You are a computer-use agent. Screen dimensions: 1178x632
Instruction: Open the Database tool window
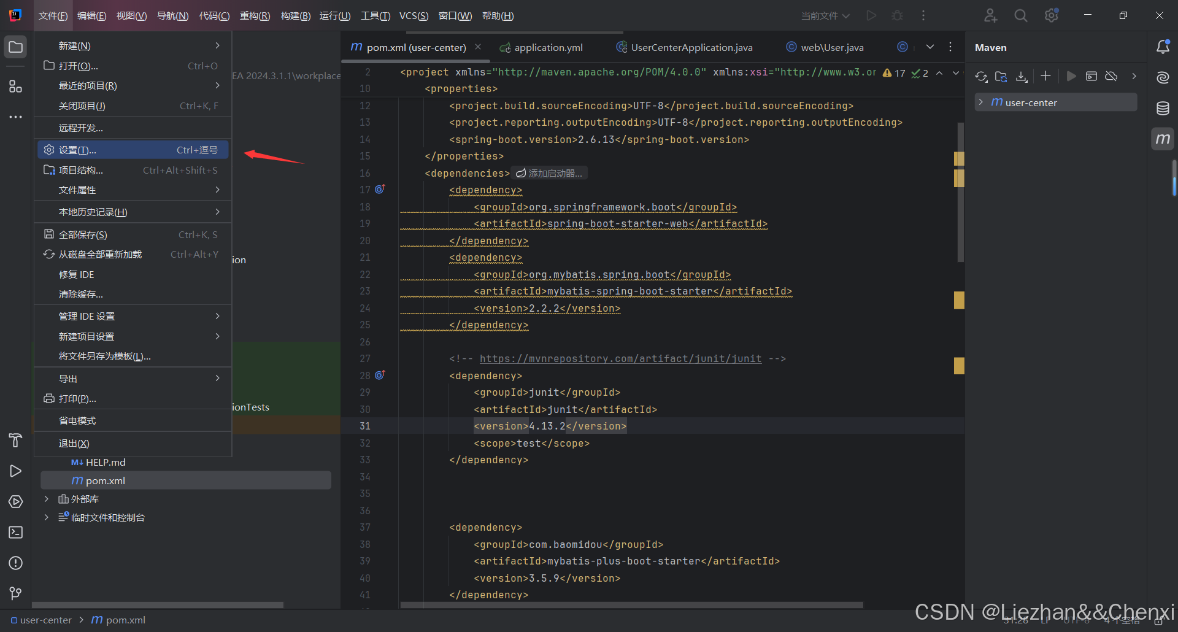(1163, 109)
